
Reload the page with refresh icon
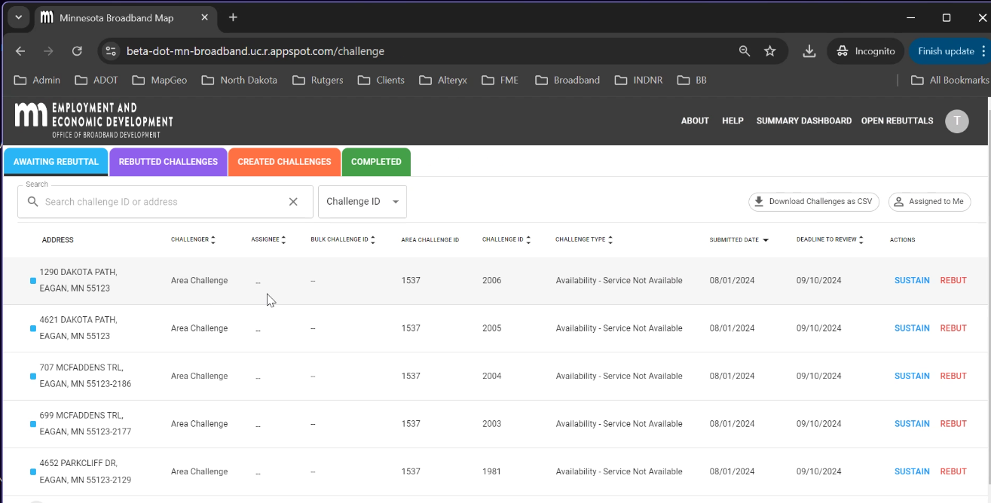pos(77,51)
